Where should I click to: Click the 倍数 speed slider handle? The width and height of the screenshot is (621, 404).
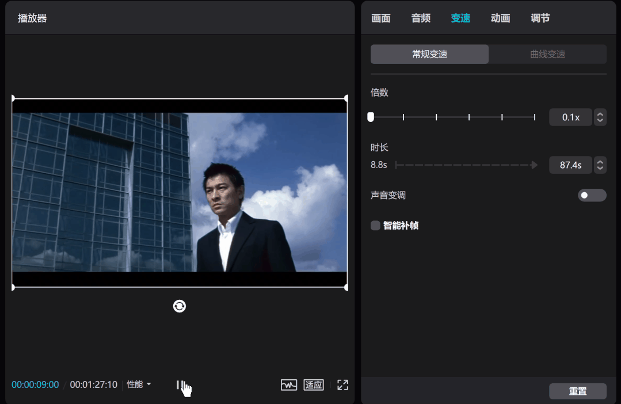coord(371,117)
